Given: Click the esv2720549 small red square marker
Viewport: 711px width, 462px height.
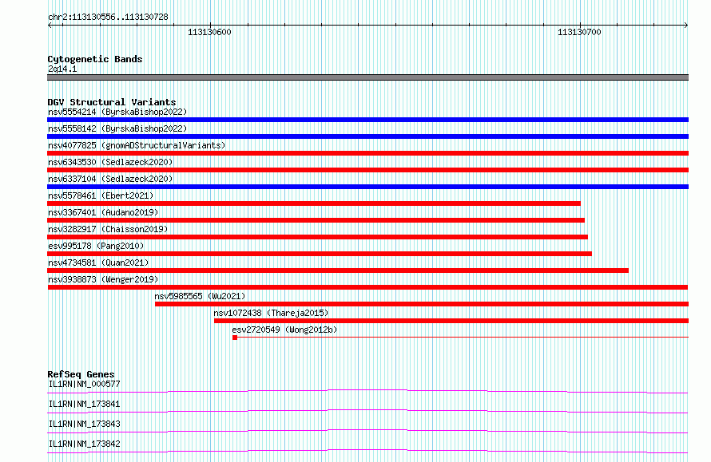Looking at the screenshot, I should (x=235, y=338).
